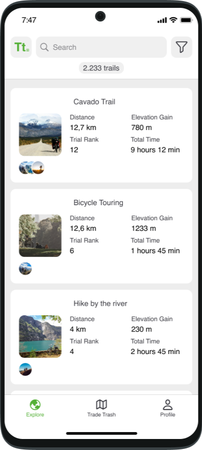Tap the Tt app logo

[21, 47]
